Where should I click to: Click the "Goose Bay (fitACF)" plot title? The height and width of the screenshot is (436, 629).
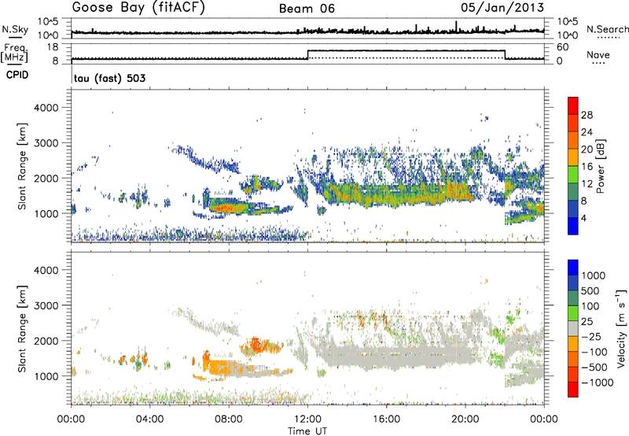point(138,8)
